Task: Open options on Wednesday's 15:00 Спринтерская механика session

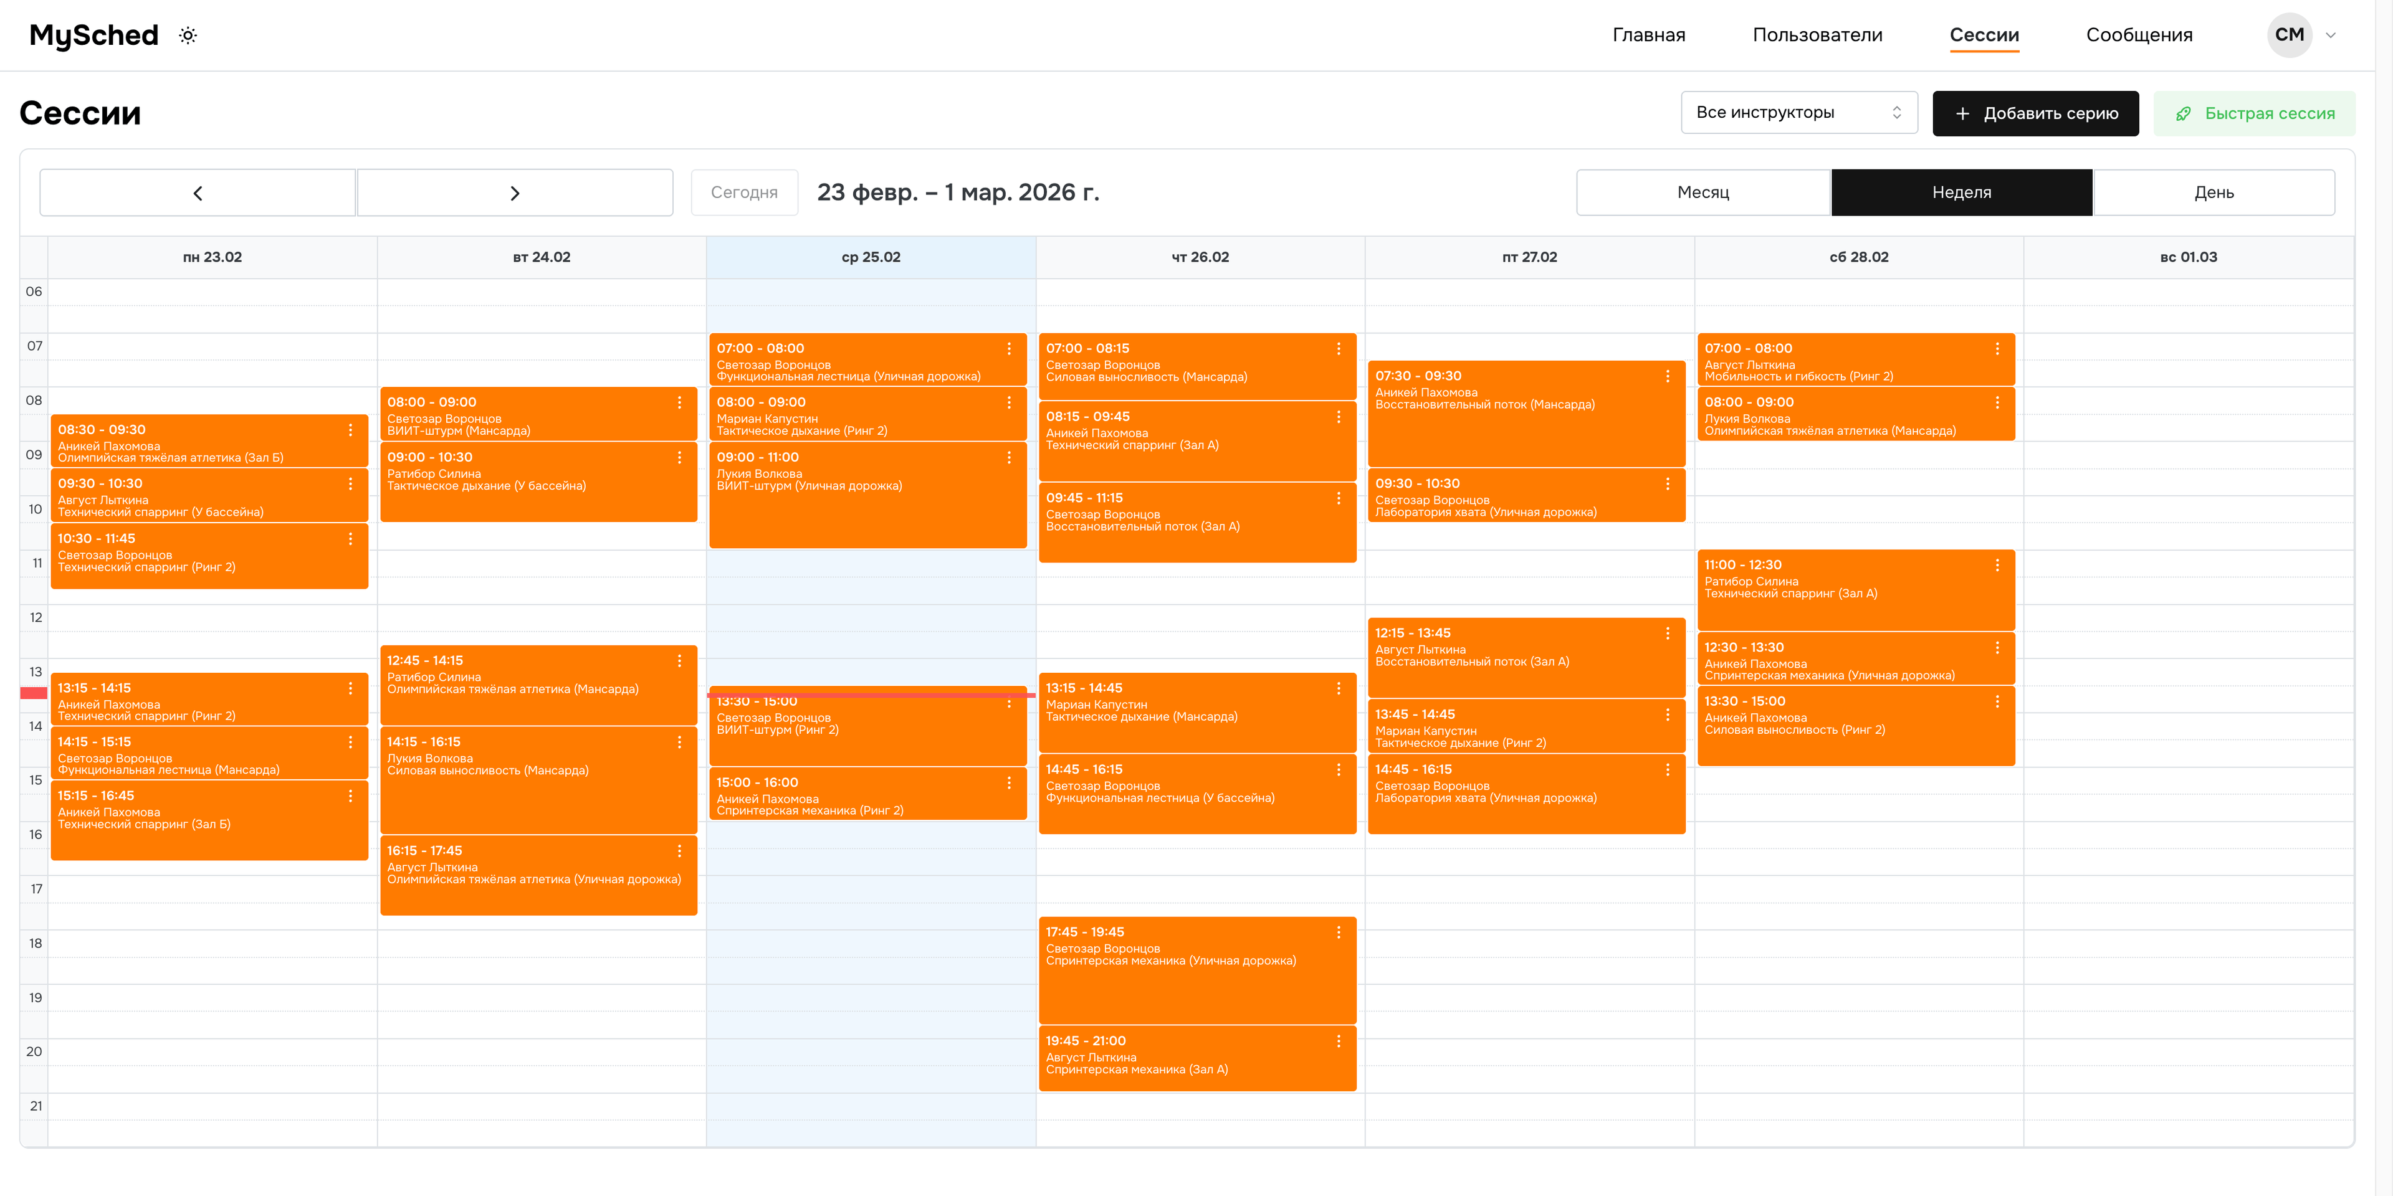Action: point(1010,783)
